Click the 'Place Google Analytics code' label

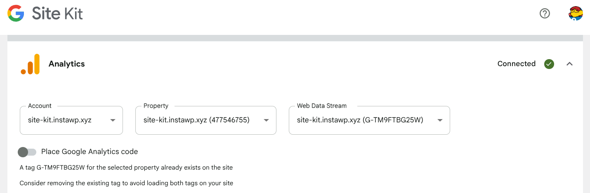click(90, 152)
